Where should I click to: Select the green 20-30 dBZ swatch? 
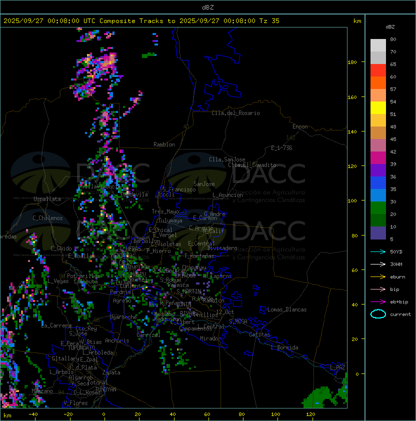pyautogui.click(x=378, y=208)
